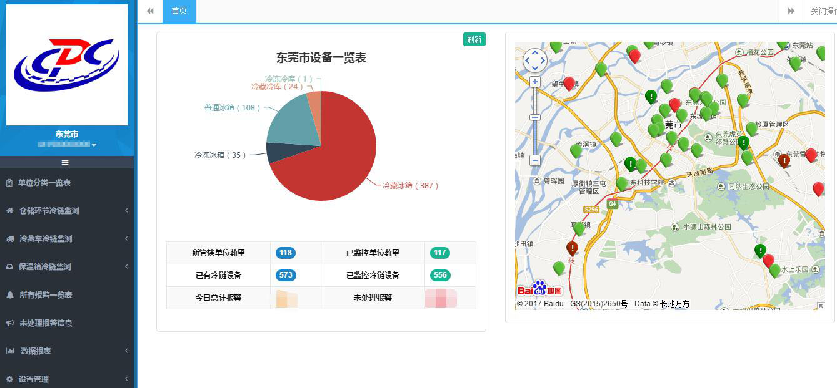Expand 仓储环节冷链监测 menu
This screenshot has height=388, width=837.
(67, 211)
